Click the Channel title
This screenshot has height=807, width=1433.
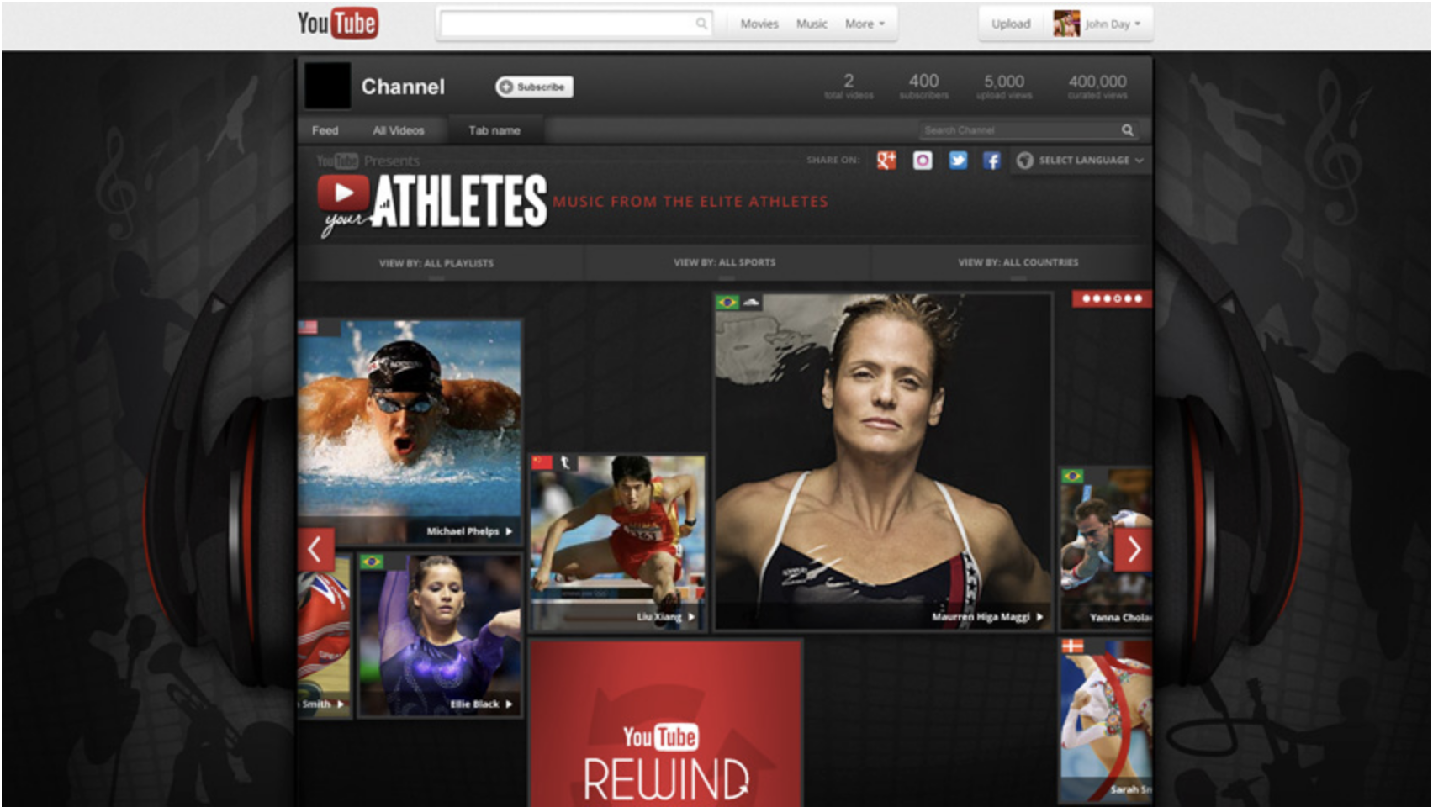click(403, 87)
